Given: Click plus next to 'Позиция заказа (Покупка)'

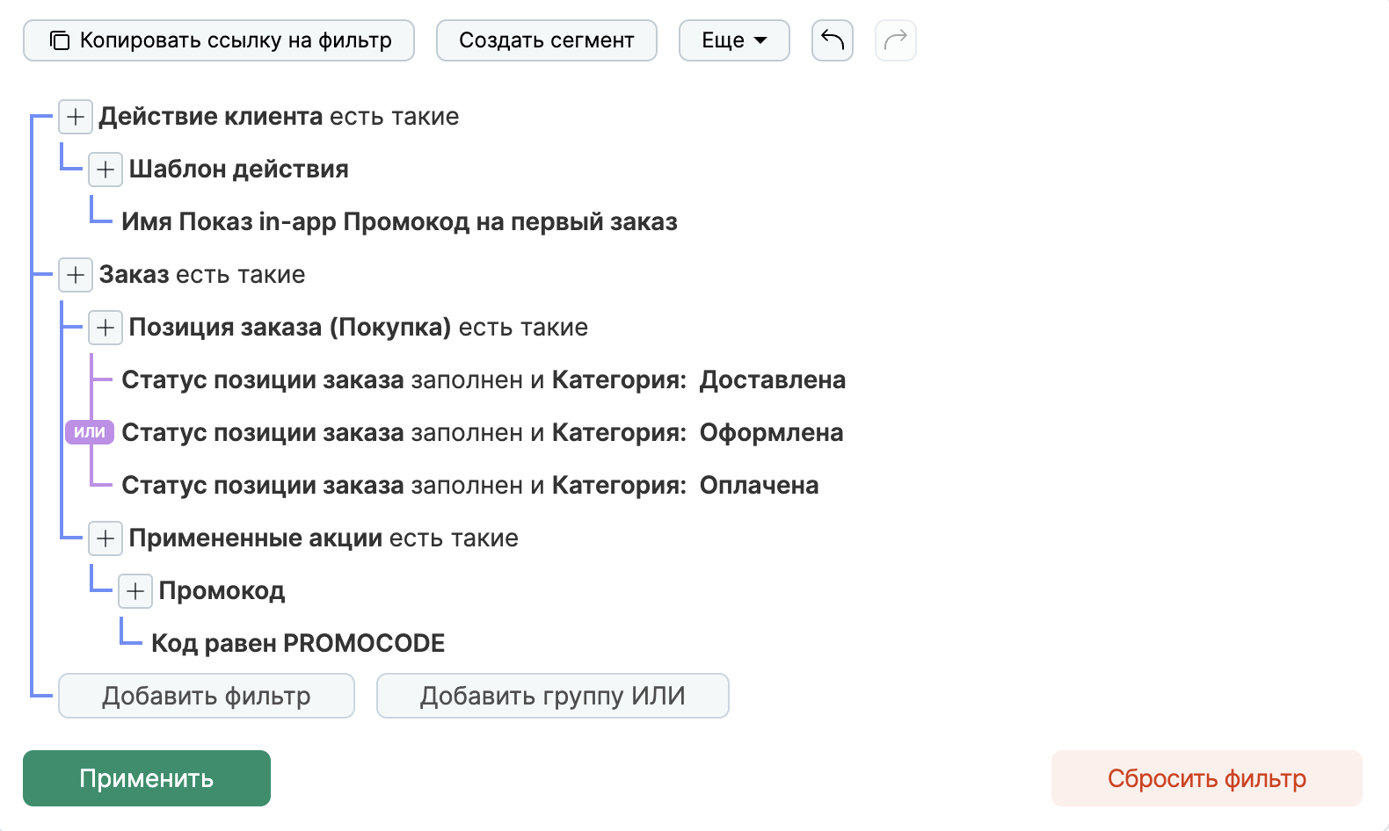Looking at the screenshot, I should 105,328.
